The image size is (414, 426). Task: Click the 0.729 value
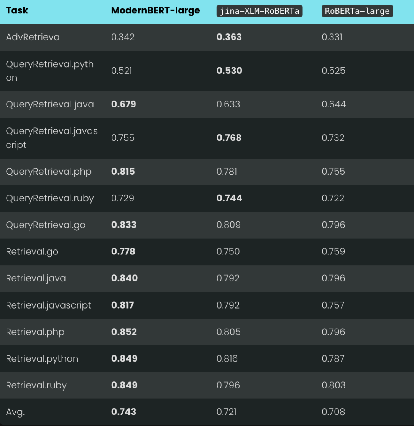pos(123,198)
